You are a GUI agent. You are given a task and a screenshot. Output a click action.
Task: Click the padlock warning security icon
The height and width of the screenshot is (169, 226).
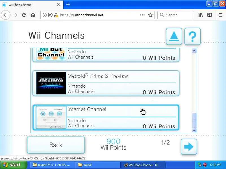(x=56, y=15)
